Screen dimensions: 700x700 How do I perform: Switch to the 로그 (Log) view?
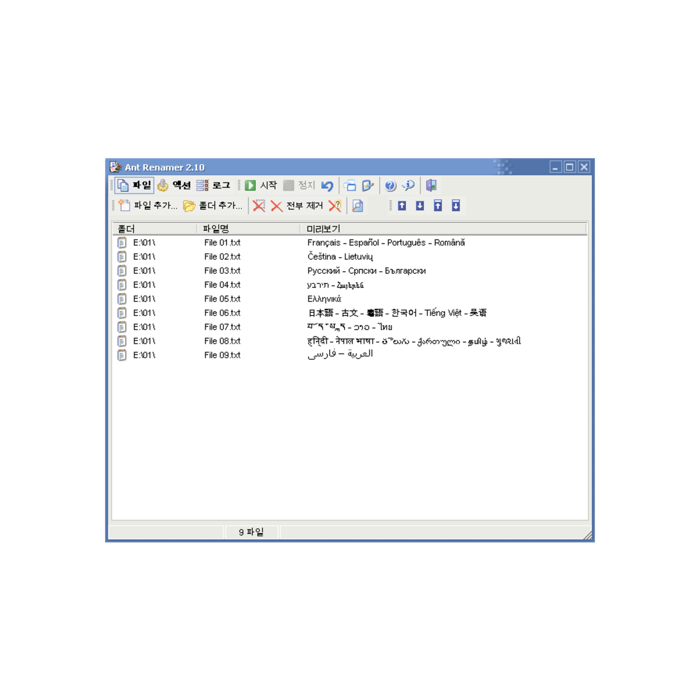pos(214,186)
